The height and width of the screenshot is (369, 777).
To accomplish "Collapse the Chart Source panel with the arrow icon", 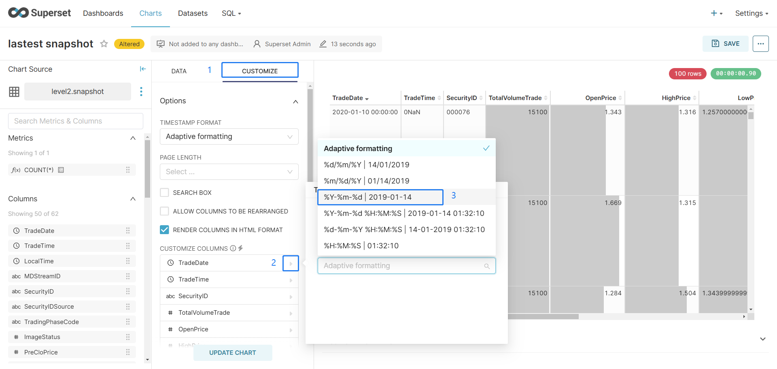I will [142, 69].
